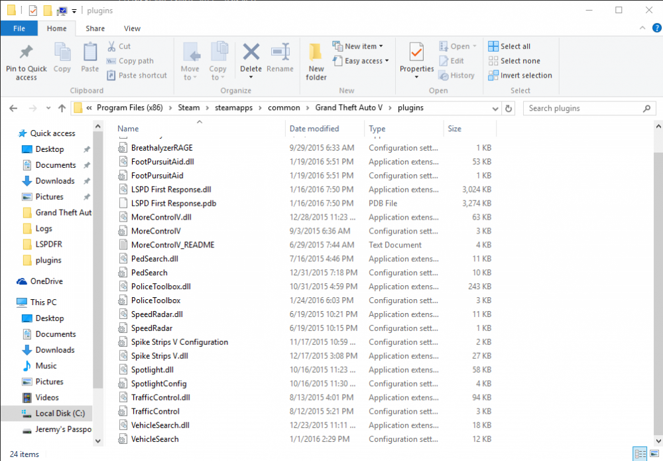663x461 pixels.
Task: Open the New item dropdown
Action: [x=358, y=46]
